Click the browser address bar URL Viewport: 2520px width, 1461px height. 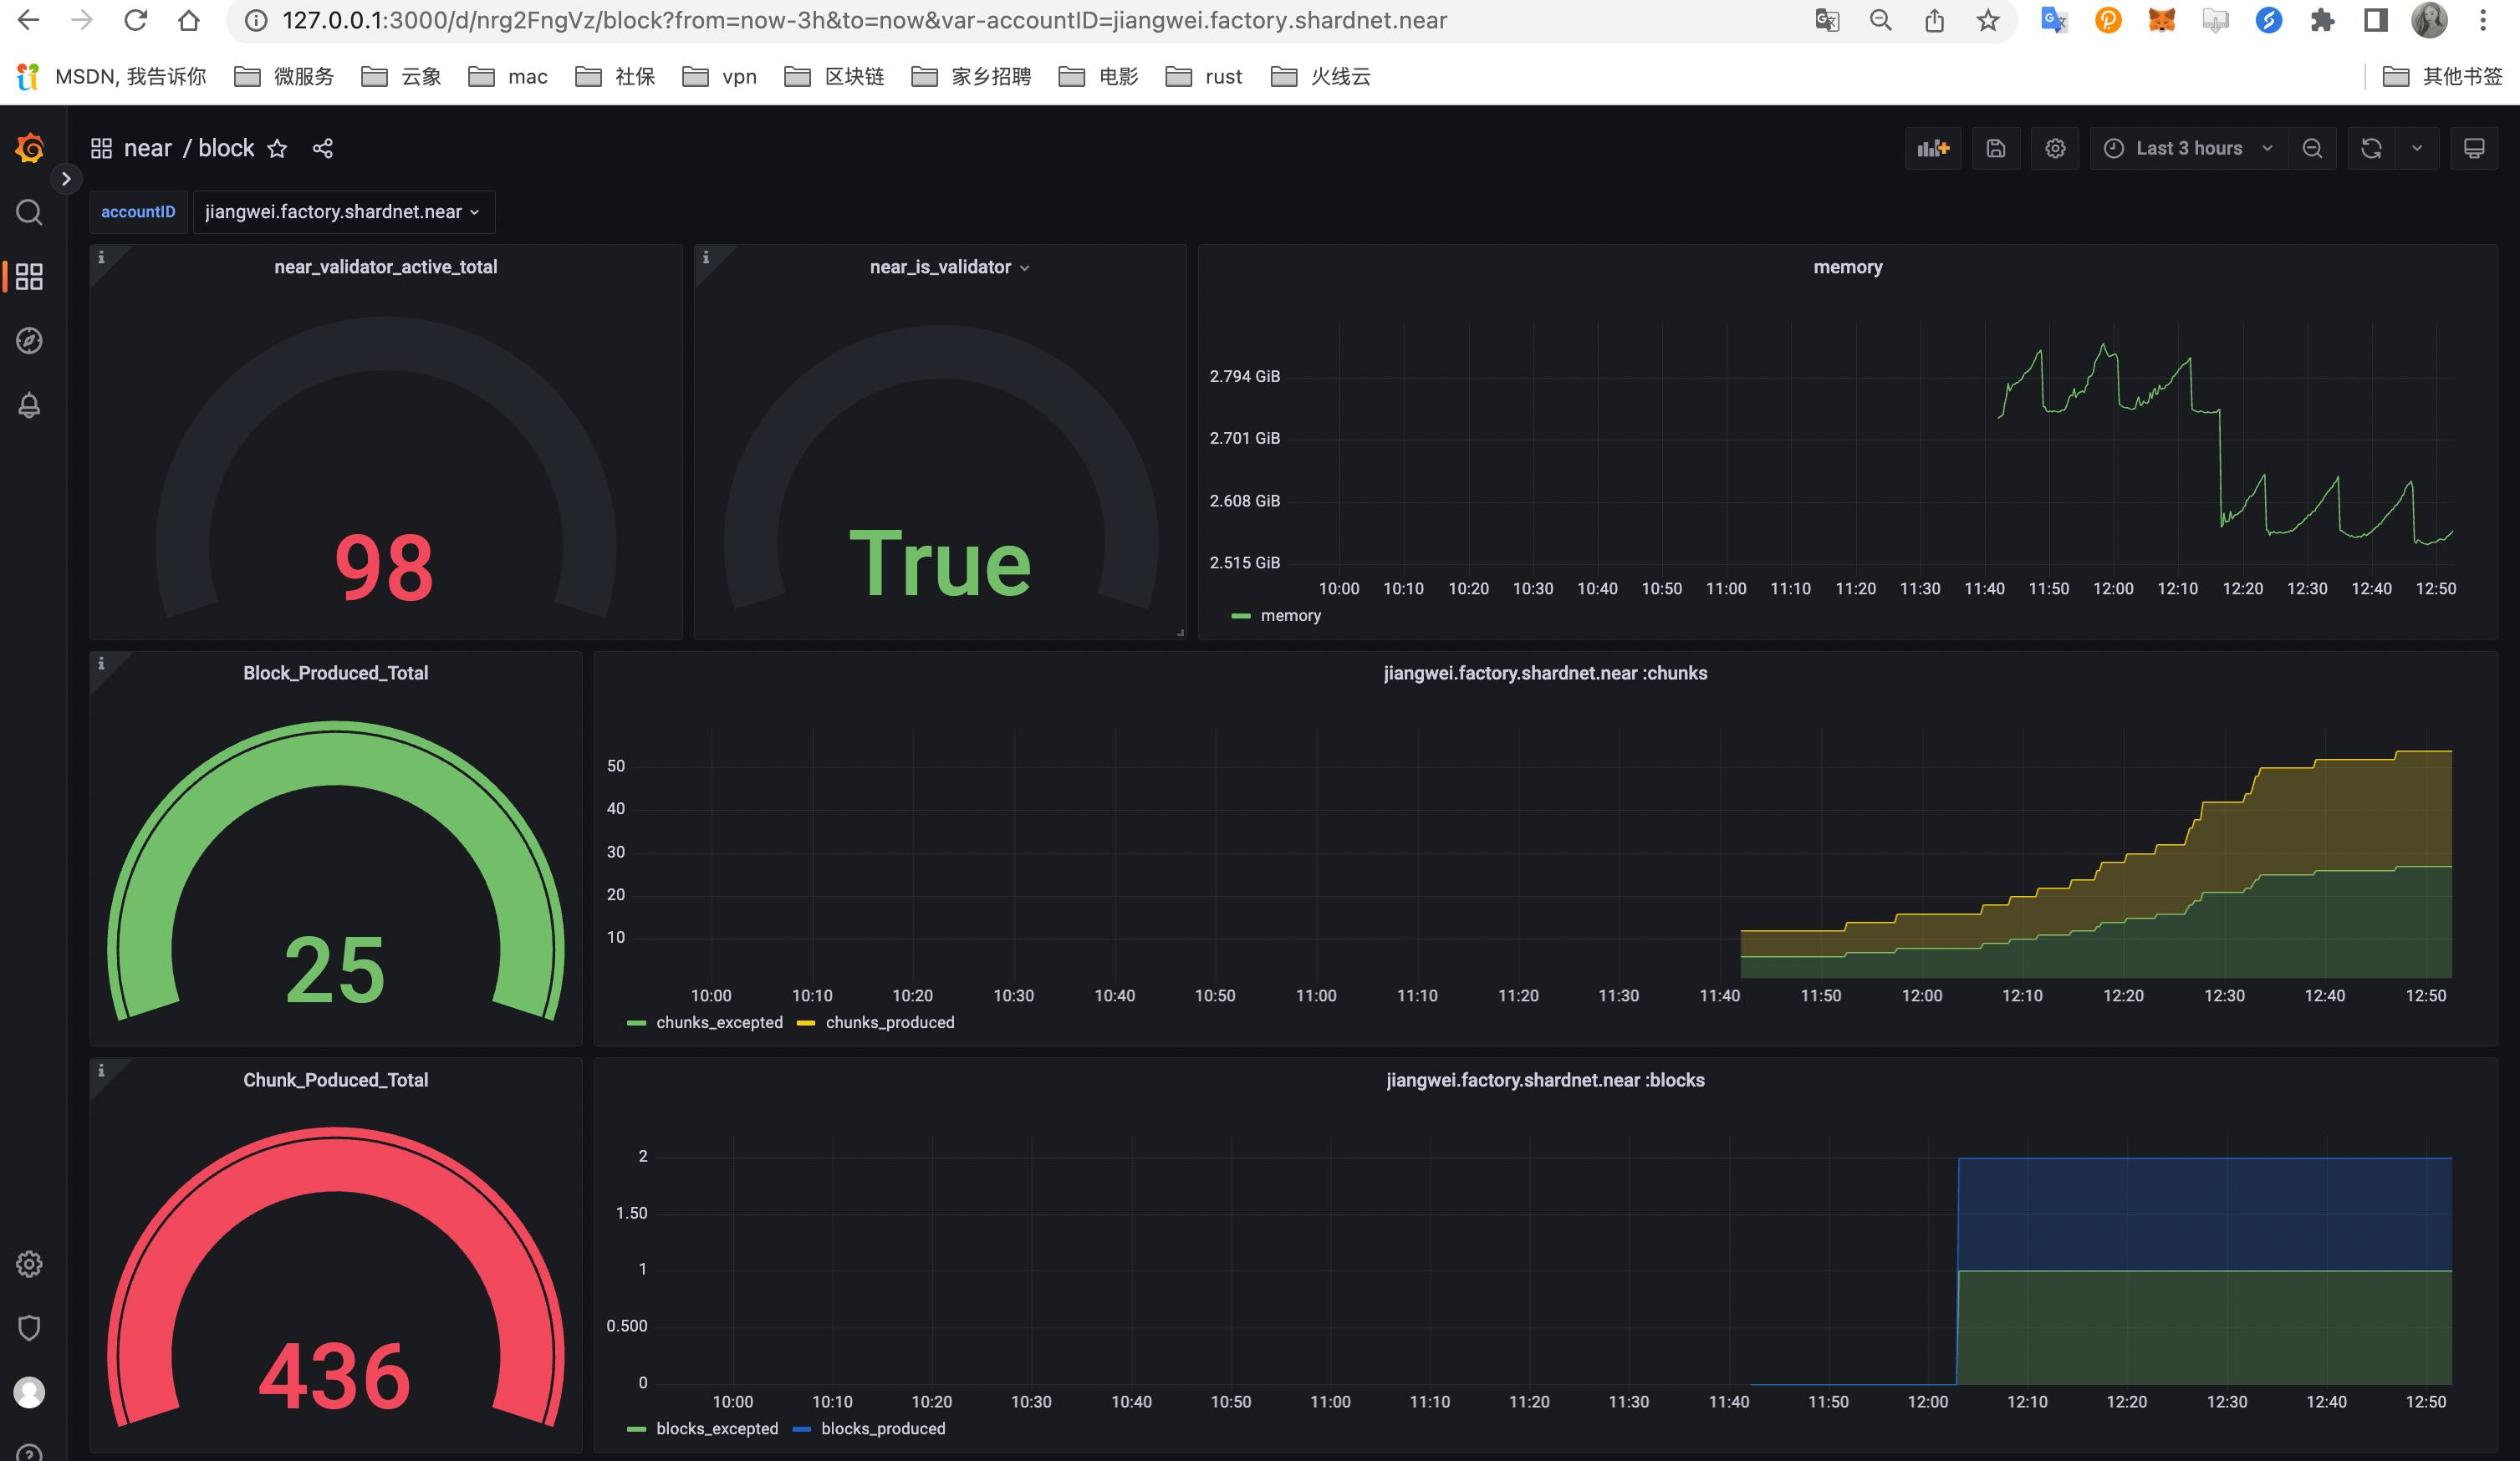864,20
